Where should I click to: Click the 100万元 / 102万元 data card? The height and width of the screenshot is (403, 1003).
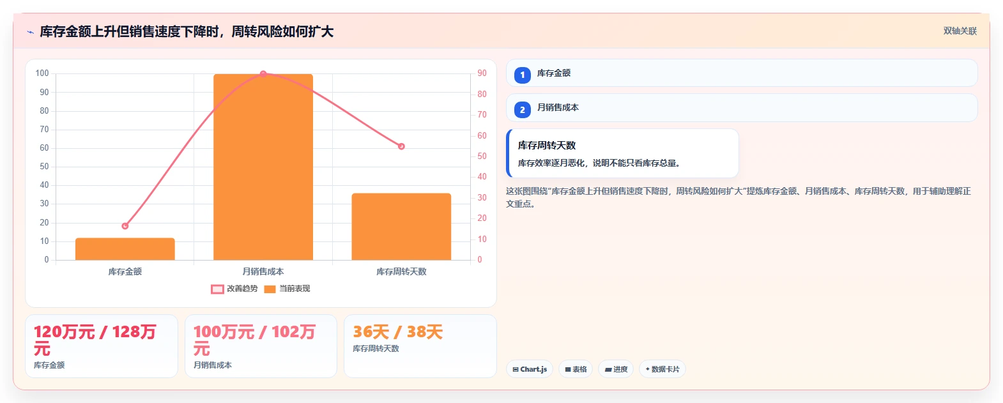tap(261, 346)
